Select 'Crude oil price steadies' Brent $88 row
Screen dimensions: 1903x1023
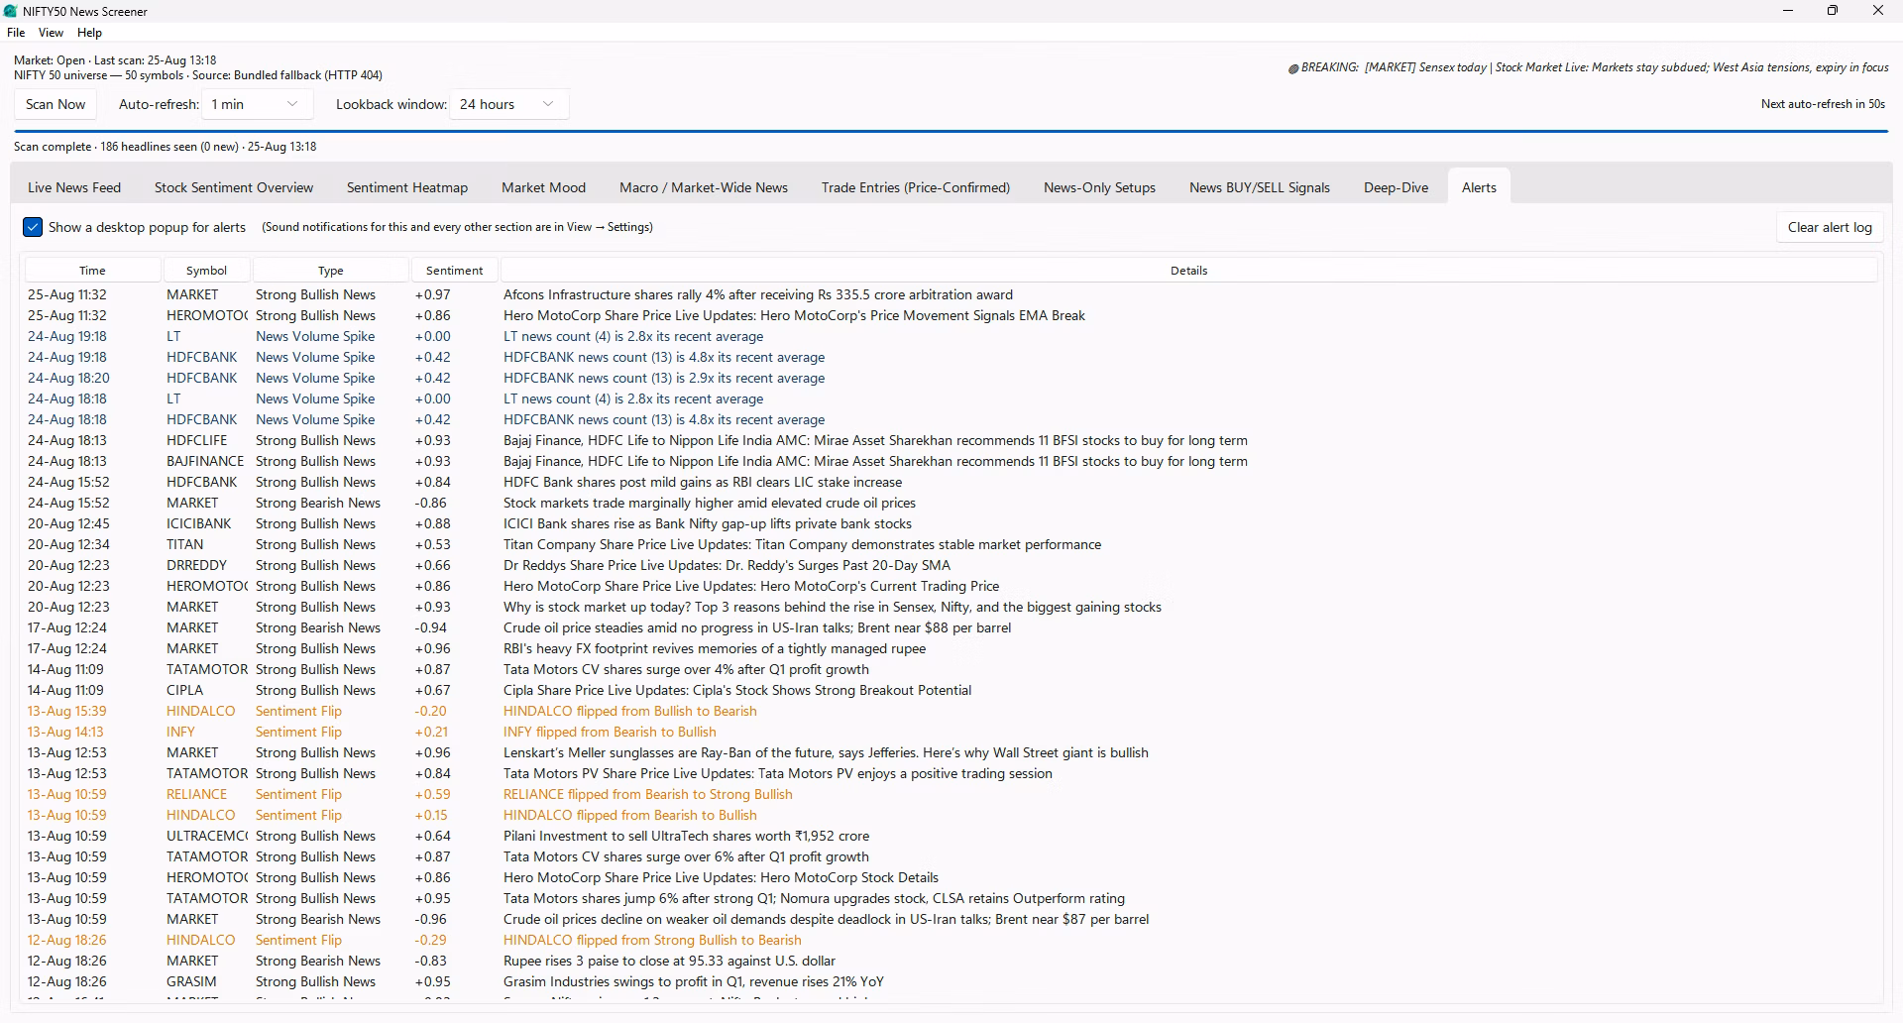951,627
